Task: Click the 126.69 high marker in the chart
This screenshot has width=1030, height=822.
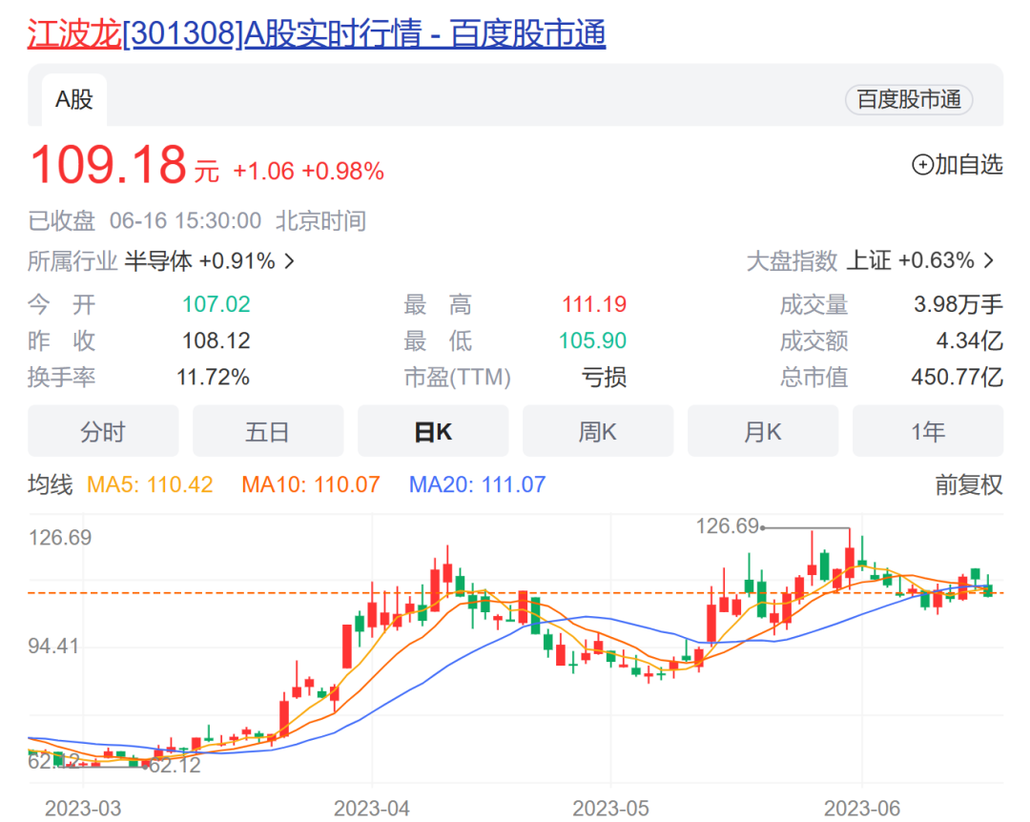Action: click(728, 526)
